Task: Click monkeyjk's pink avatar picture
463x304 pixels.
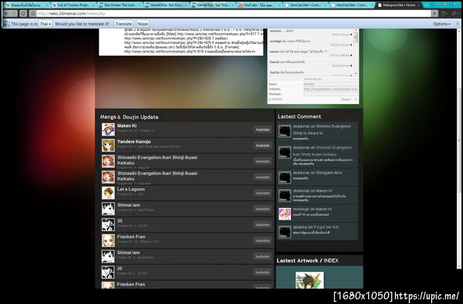Action: [x=285, y=214]
